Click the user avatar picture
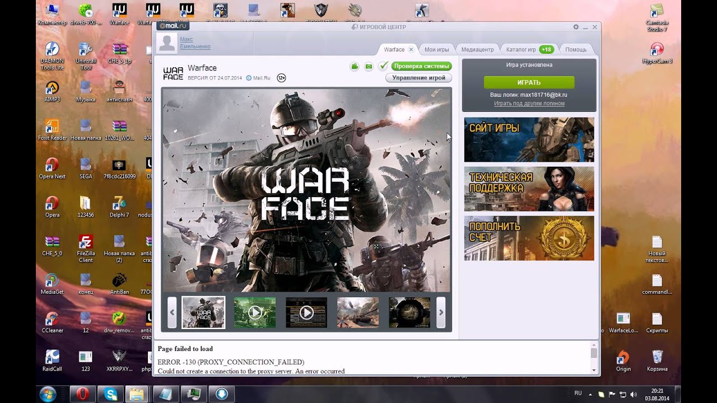 coord(166,43)
